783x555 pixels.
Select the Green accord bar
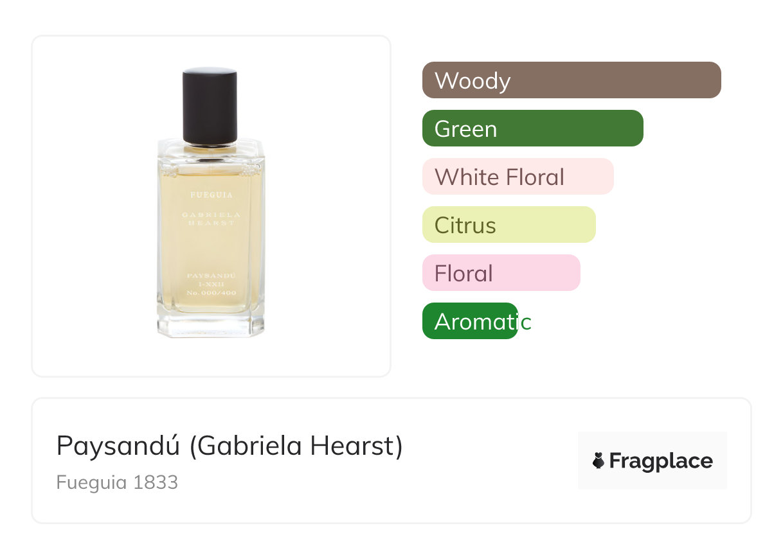[532, 128]
